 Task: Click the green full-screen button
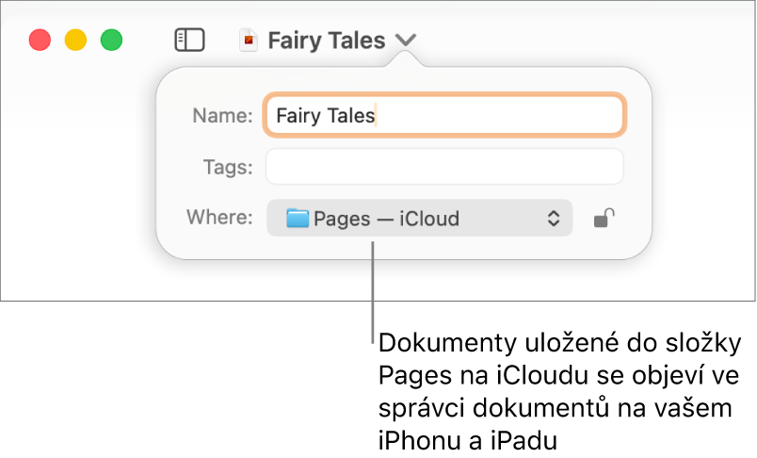click(x=111, y=40)
